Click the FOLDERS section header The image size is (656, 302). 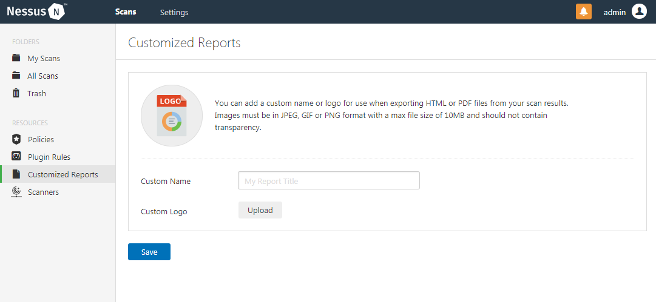(x=26, y=42)
